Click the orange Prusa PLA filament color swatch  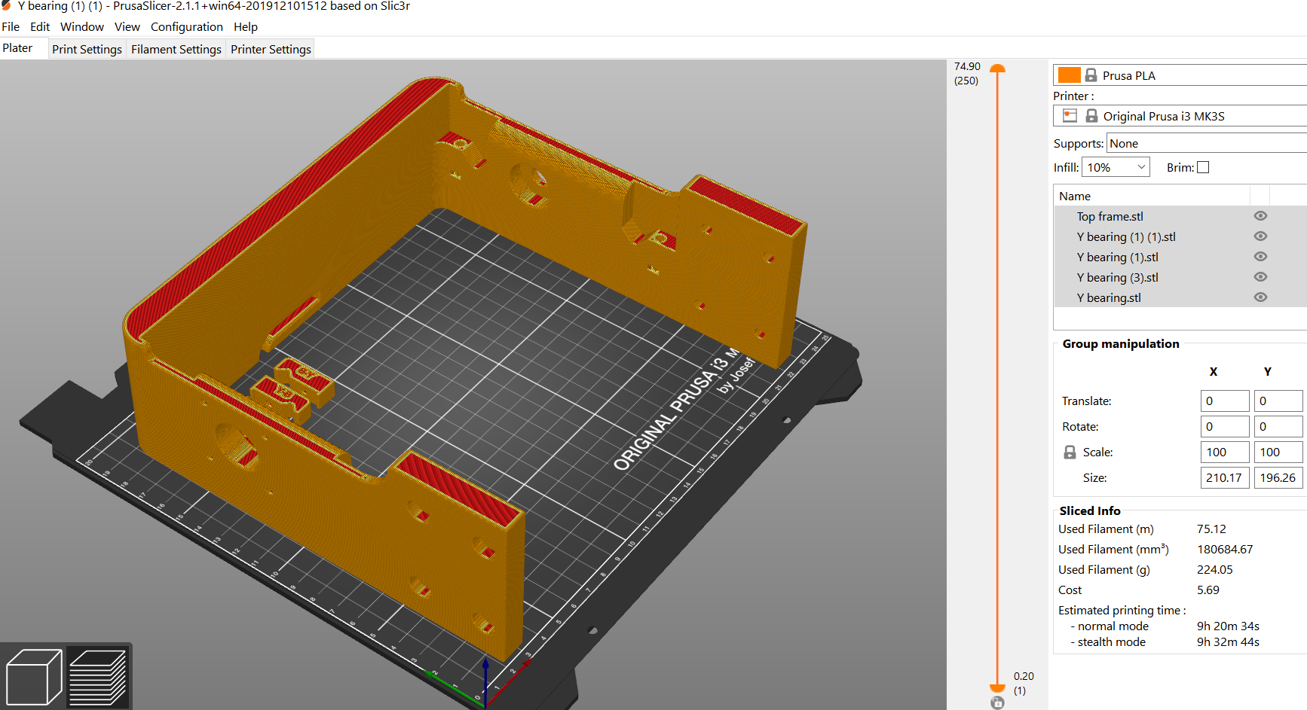1069,75
